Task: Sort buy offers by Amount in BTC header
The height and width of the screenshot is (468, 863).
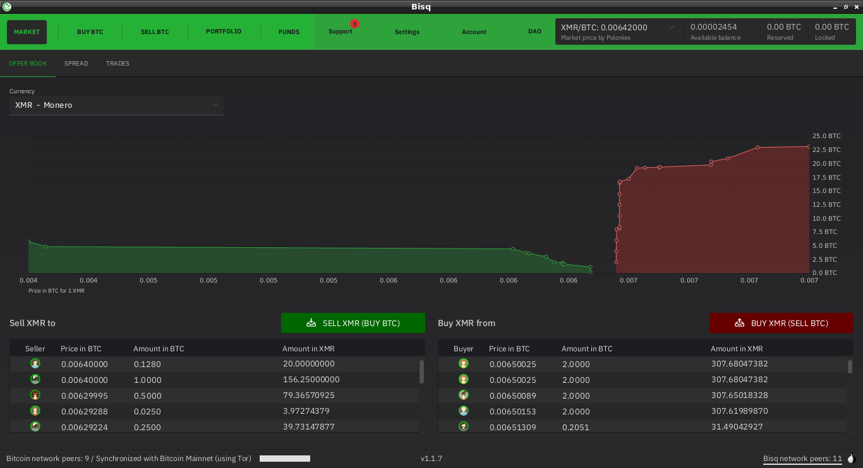Action: click(x=587, y=349)
